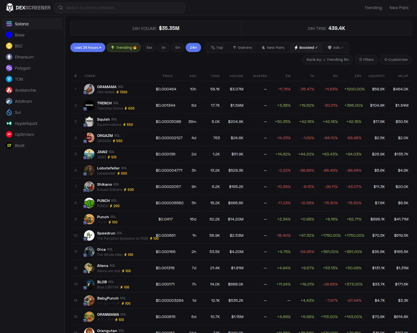Click ORAMAMA's +1200.00% 24H change
Viewport: 417px width, 333px height.
tap(354, 89)
